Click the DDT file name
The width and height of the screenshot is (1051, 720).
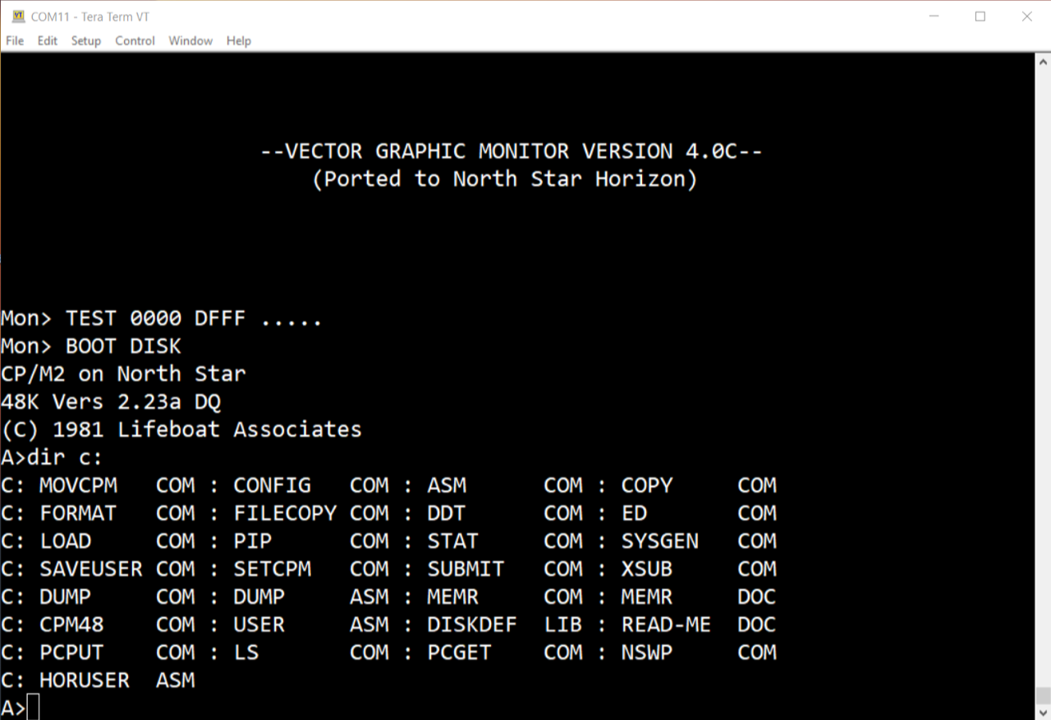click(447, 514)
